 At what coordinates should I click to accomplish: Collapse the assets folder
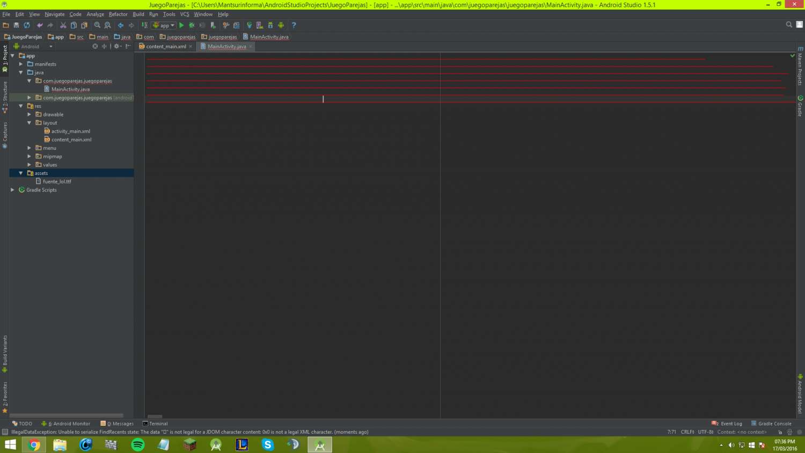tap(21, 173)
